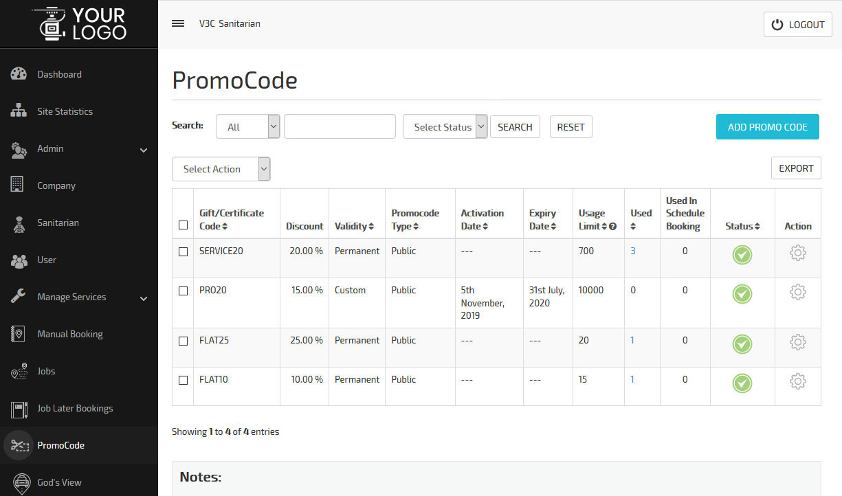
Task: Click the Usage Limit help question icon
Action: 612,227
